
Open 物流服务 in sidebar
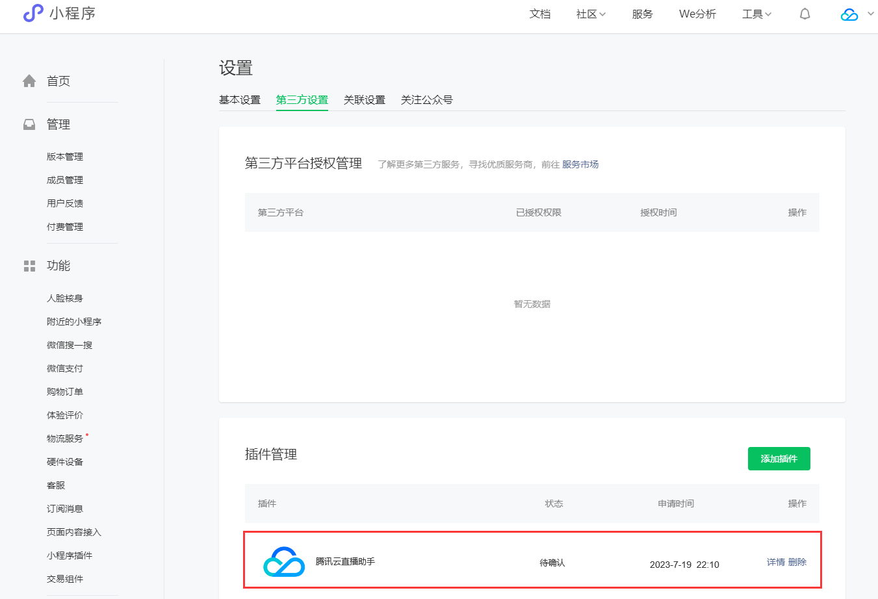65,439
